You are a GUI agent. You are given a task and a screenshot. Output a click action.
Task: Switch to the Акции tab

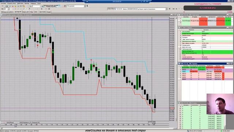coord(49,12)
